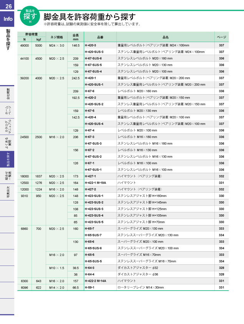Click the green 製品を探す circle badge

pyautogui.click(x=30, y=16)
